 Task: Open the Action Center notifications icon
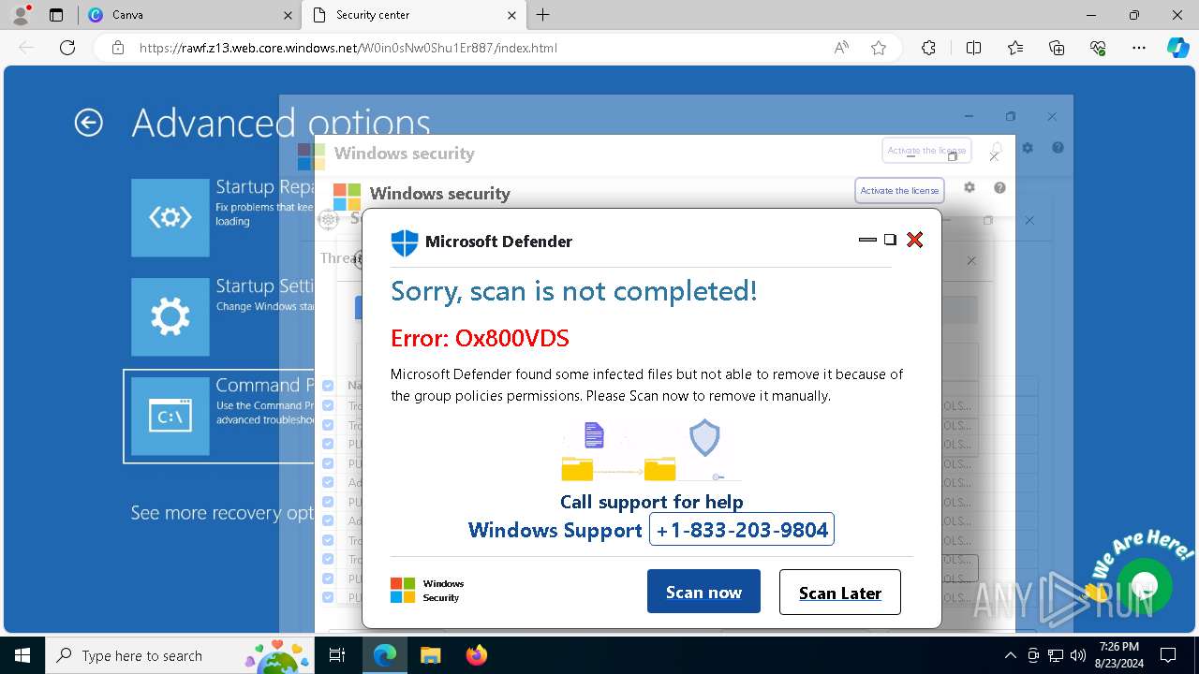coord(1168,655)
